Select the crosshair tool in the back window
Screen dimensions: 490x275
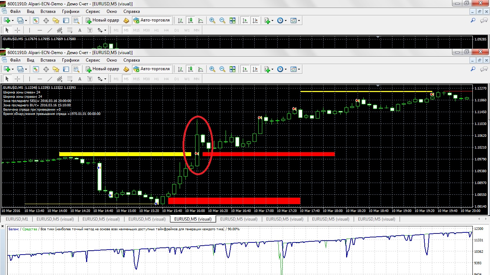(x=17, y=30)
